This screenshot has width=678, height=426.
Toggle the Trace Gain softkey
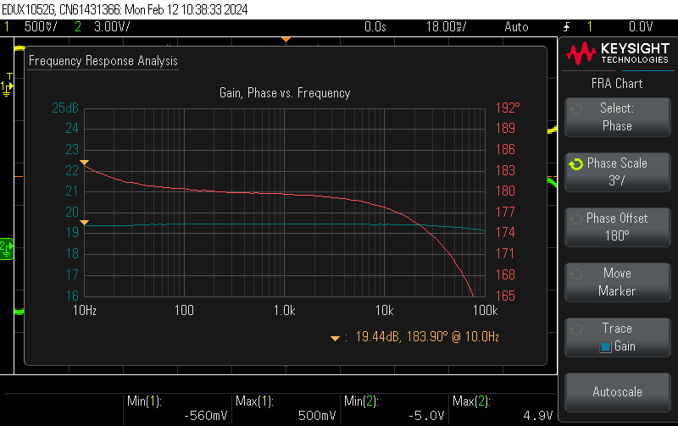618,337
